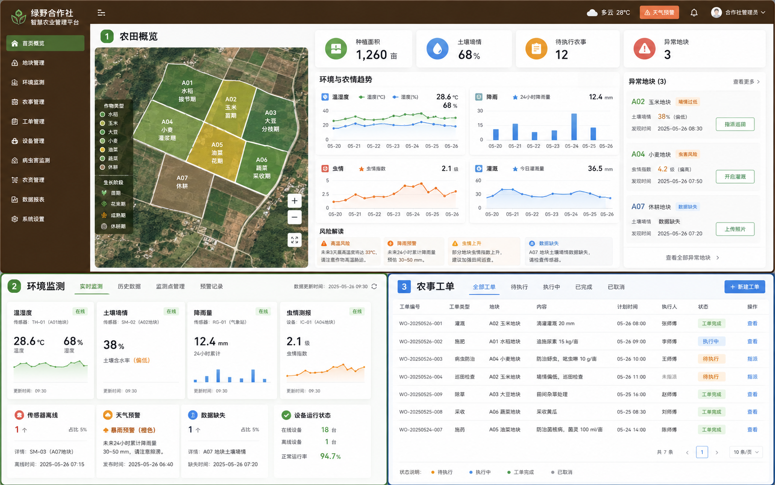Expand 查看更多 in the 异常地块 panel

click(x=746, y=82)
